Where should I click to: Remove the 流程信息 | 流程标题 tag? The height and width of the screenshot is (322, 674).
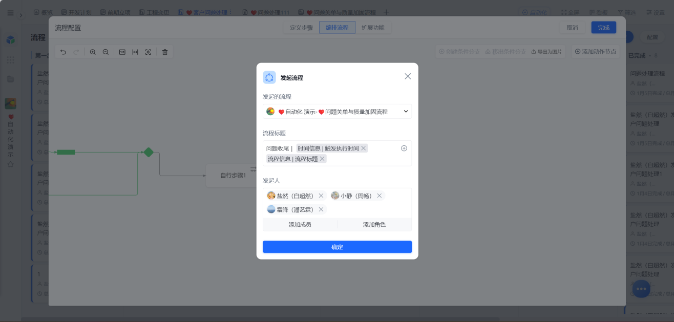pyautogui.click(x=322, y=159)
